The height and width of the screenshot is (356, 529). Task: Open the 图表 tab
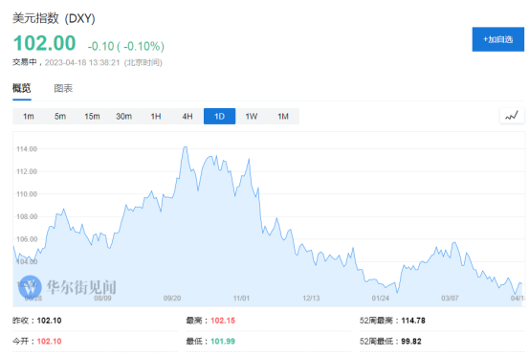point(63,88)
